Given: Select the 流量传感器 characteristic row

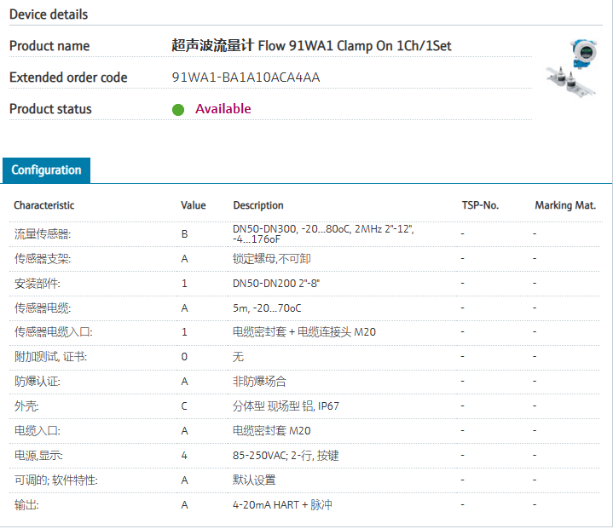Looking at the screenshot, I should 42,233.
